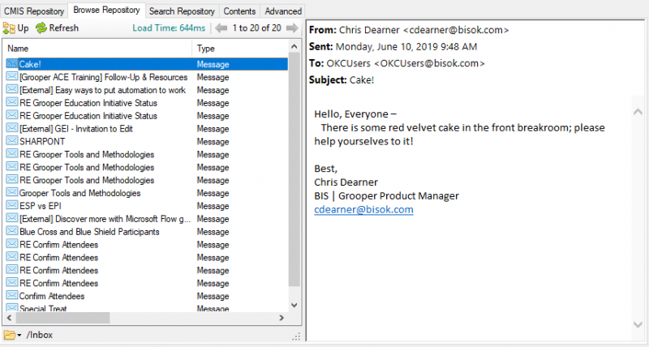Go to previous page of results
Viewport: 649px width, 347px height.
[x=221, y=28]
